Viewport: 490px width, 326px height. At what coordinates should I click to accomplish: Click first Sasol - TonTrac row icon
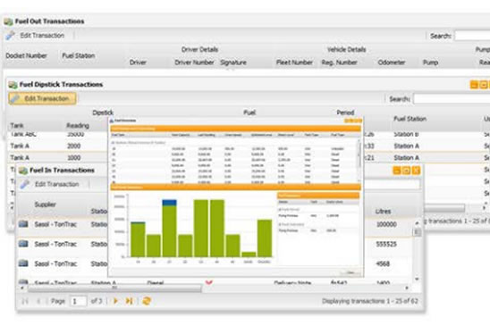[x=23, y=224]
